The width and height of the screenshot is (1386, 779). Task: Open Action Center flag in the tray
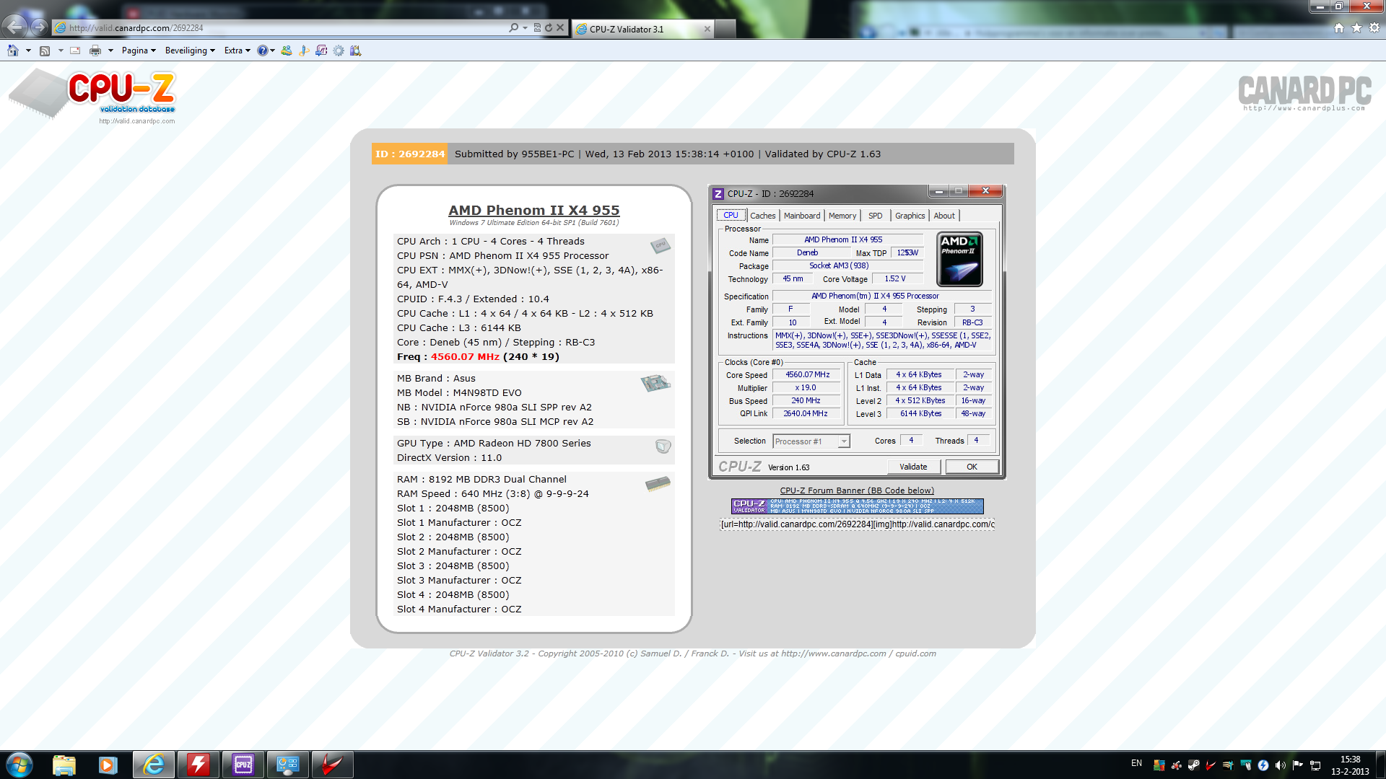pyautogui.click(x=1298, y=765)
